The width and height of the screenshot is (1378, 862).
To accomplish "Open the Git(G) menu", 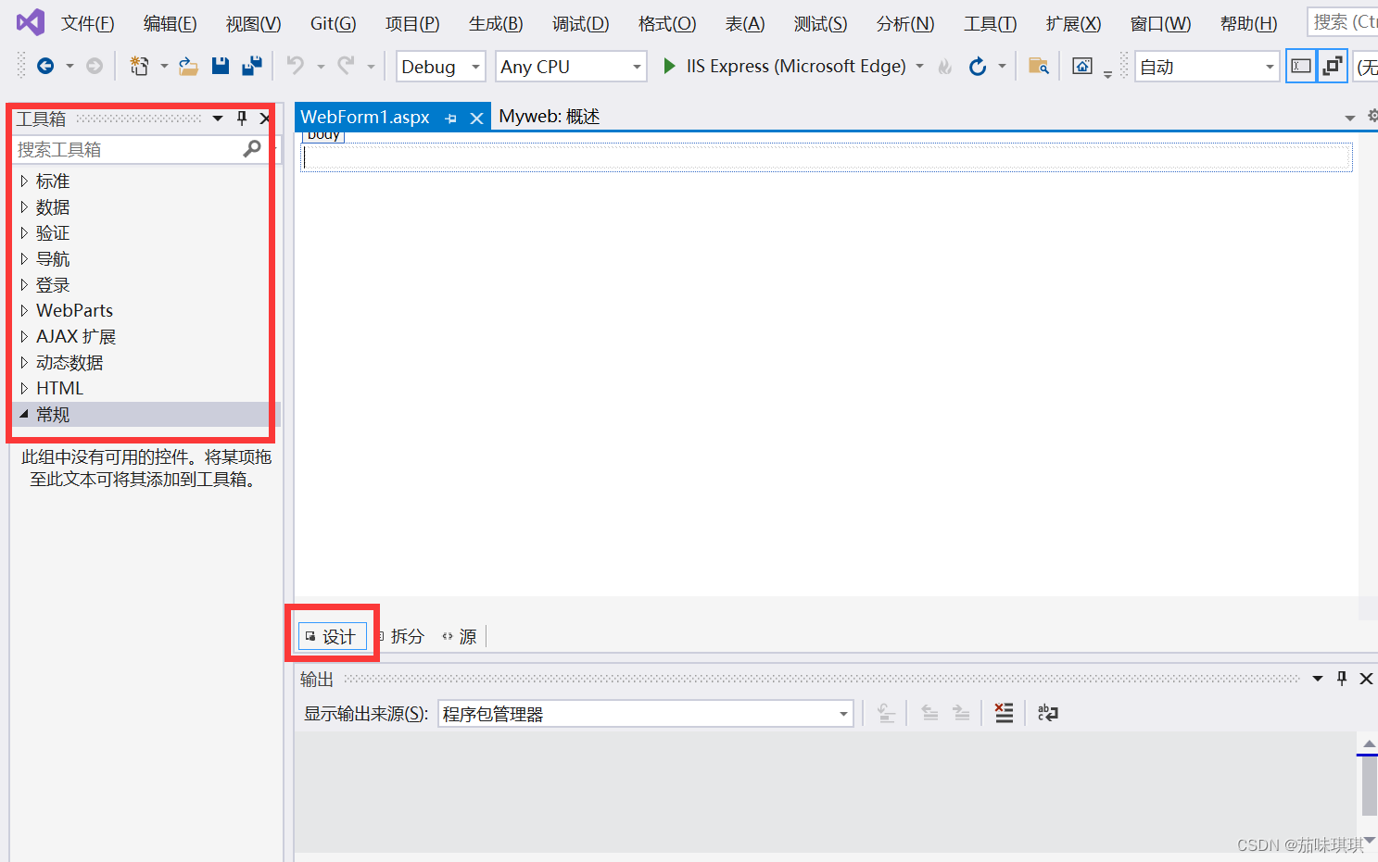I will pyautogui.click(x=334, y=23).
